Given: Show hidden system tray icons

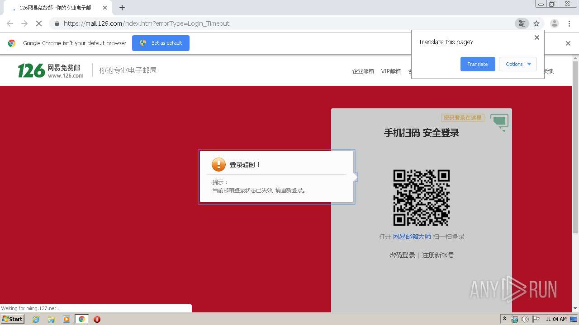Looking at the screenshot, I should (504, 319).
